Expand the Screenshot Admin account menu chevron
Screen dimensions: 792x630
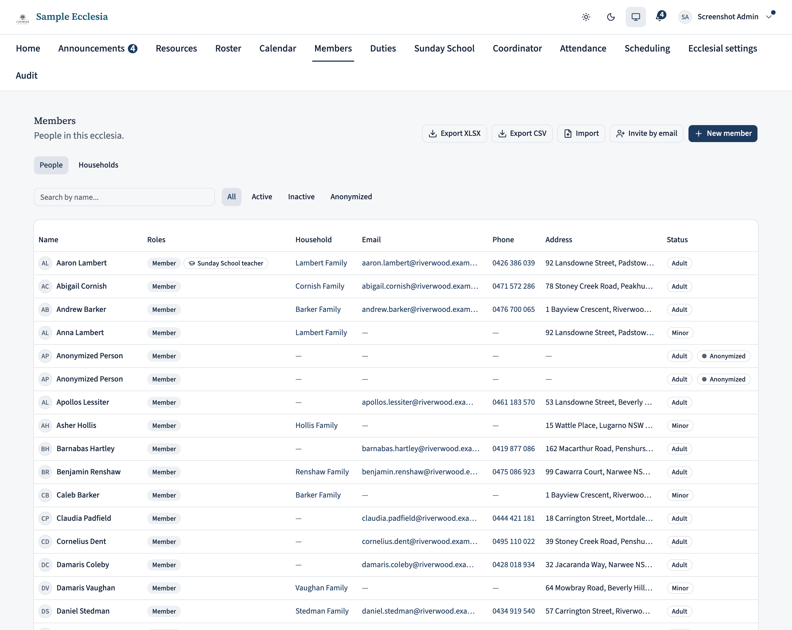[769, 17]
